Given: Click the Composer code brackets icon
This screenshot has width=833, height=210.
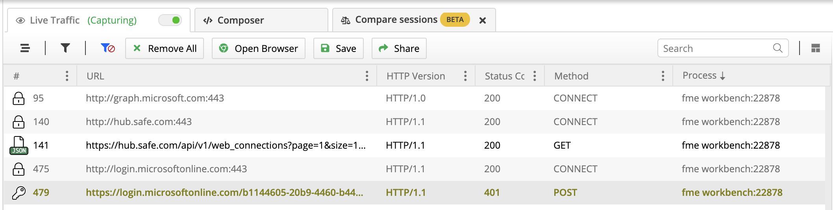Looking at the screenshot, I should click(x=208, y=20).
